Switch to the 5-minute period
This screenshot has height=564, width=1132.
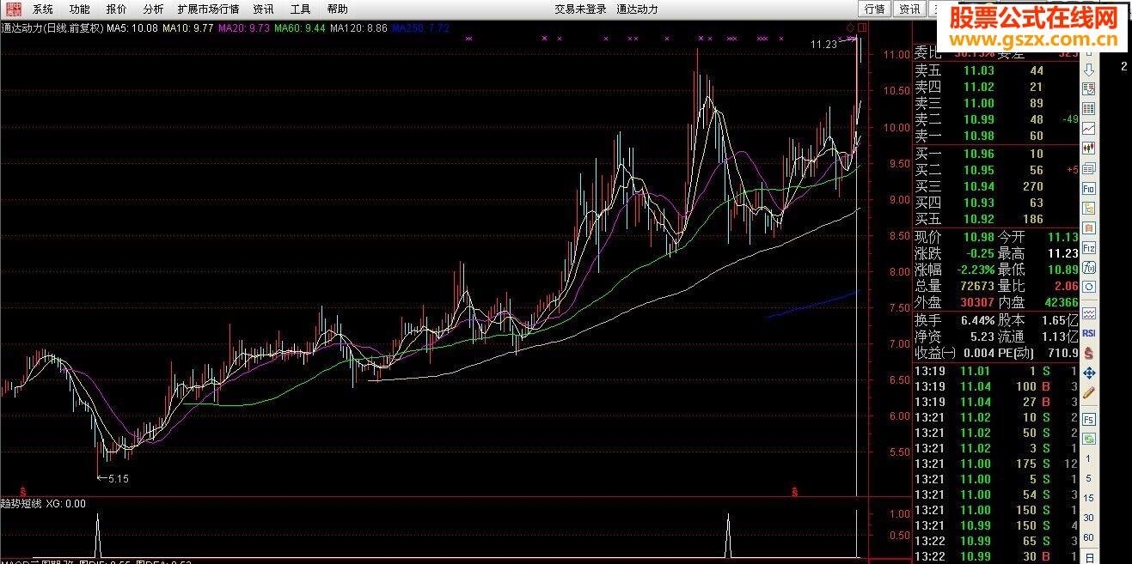[1088, 478]
